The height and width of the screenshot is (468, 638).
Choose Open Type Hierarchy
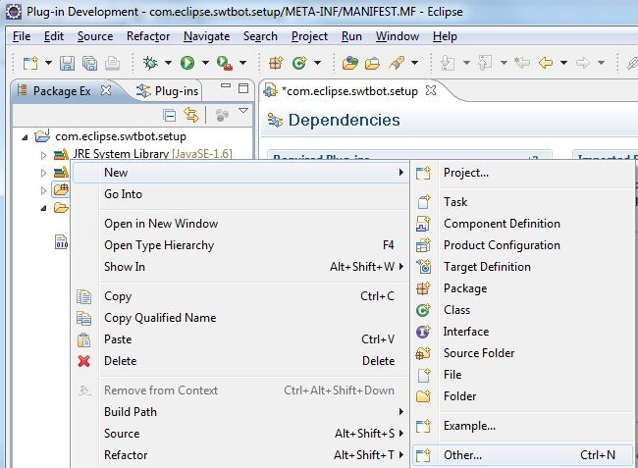[240, 245]
